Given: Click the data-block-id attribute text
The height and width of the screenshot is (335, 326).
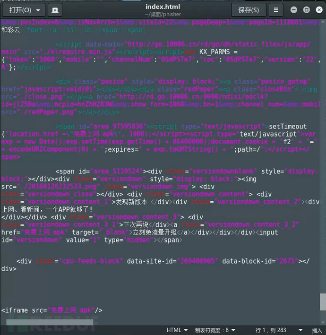Looking at the screenshot, I should (x=249, y=261).
